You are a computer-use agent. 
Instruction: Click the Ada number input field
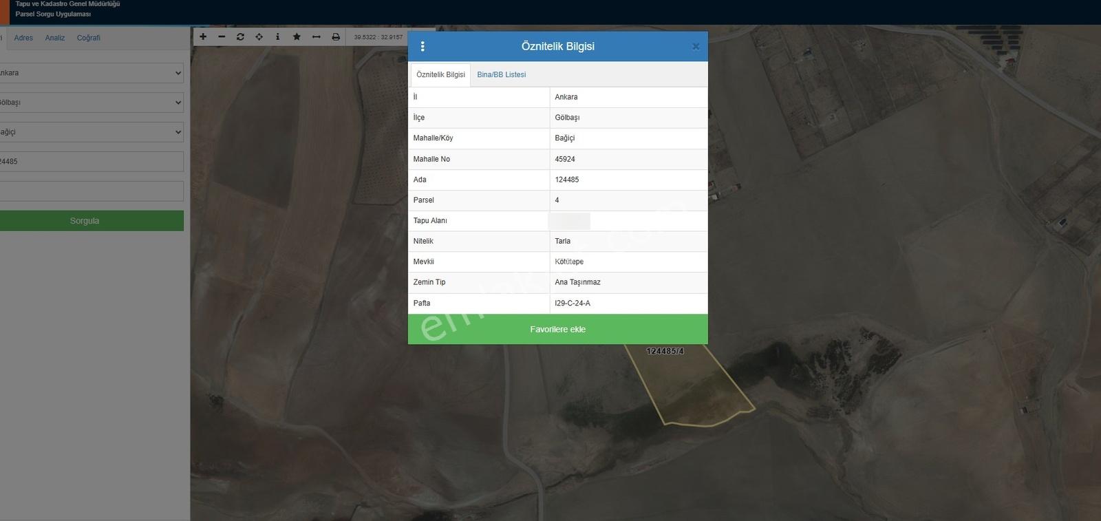[92, 162]
